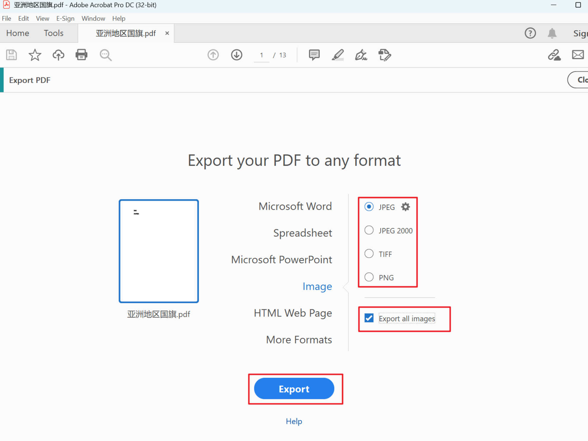The image size is (588, 441).
Task: Select the TIFF radio button
Action: tap(369, 254)
